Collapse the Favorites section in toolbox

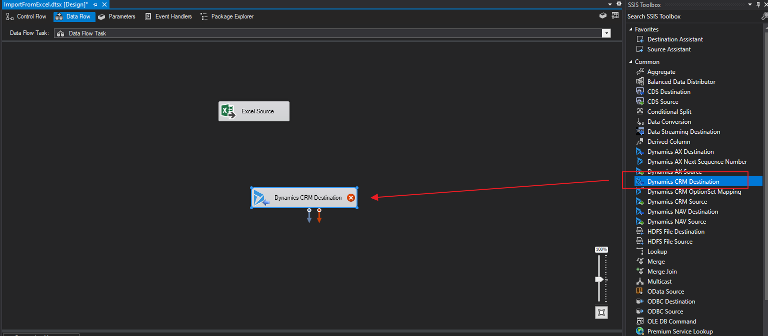pyautogui.click(x=631, y=29)
